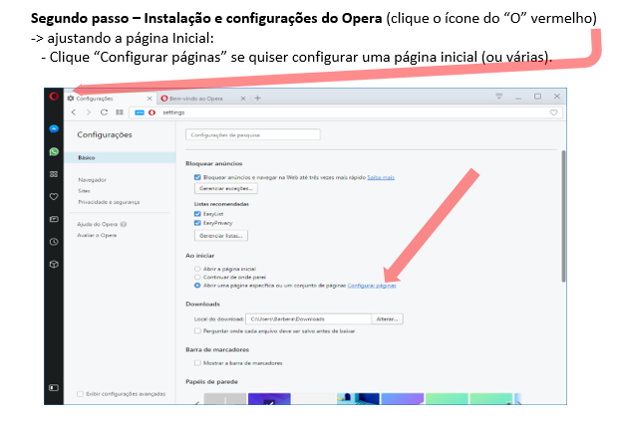The width and height of the screenshot is (625, 421).
Task: Open Avaliar o Opera link
Action: click(x=97, y=235)
